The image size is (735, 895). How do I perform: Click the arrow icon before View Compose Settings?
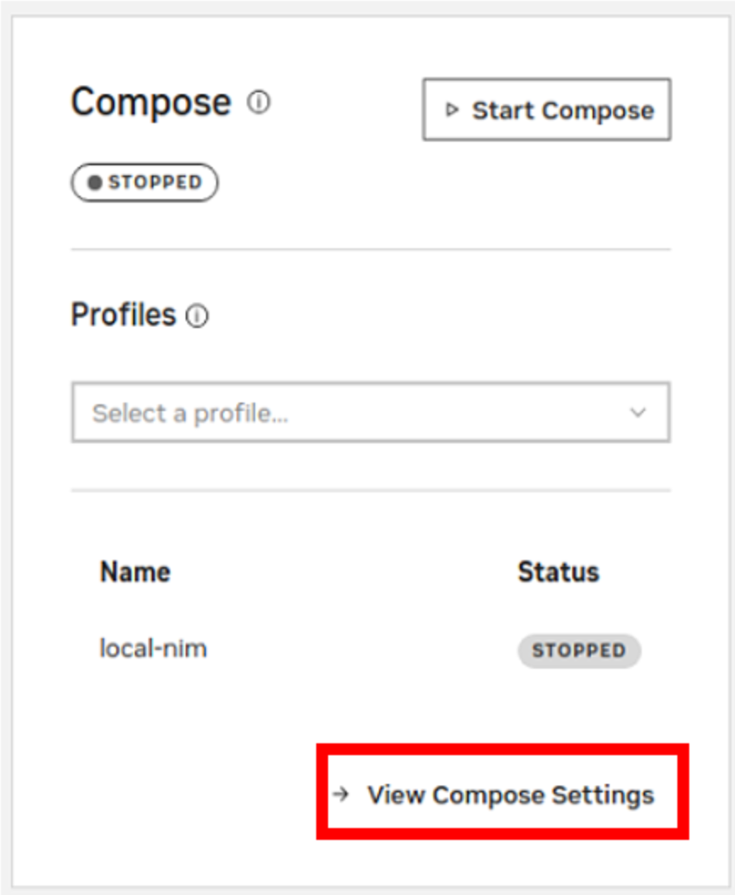pyautogui.click(x=341, y=795)
